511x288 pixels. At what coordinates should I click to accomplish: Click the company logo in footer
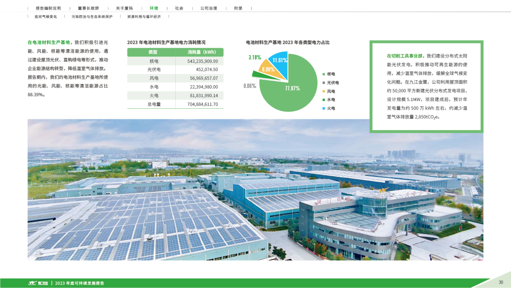pos(38,283)
